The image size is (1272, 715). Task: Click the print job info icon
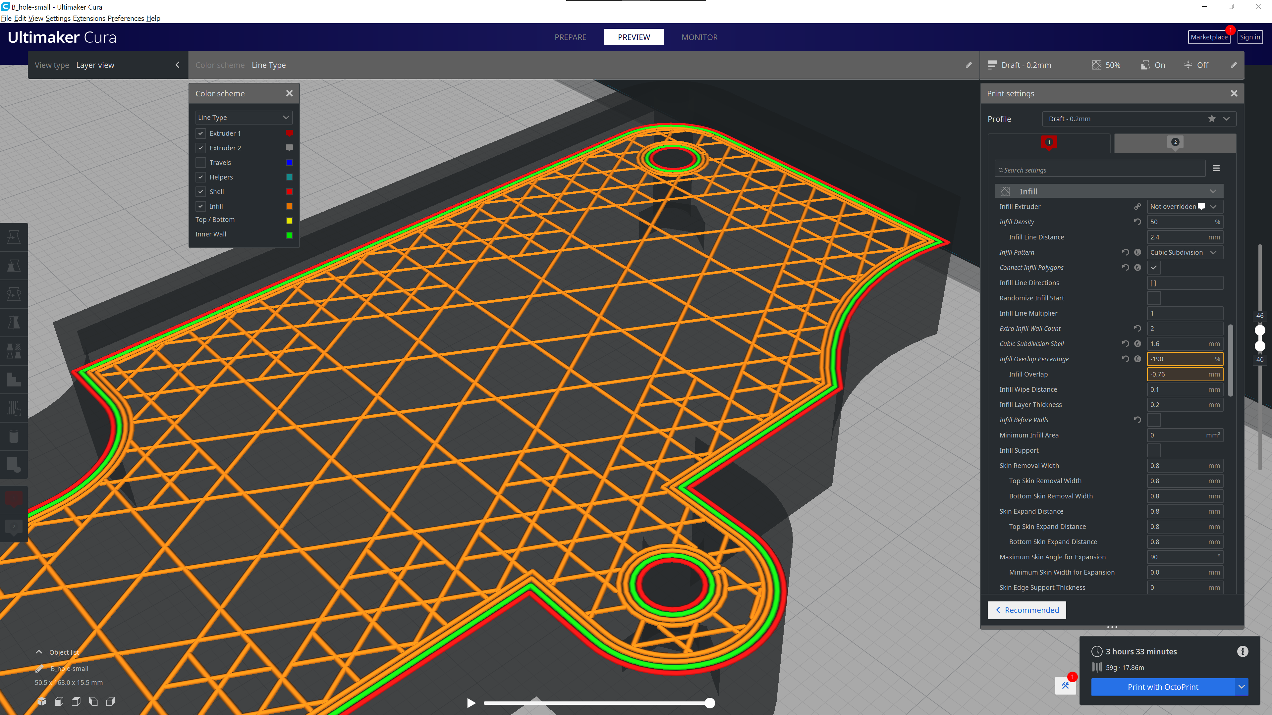1243,651
